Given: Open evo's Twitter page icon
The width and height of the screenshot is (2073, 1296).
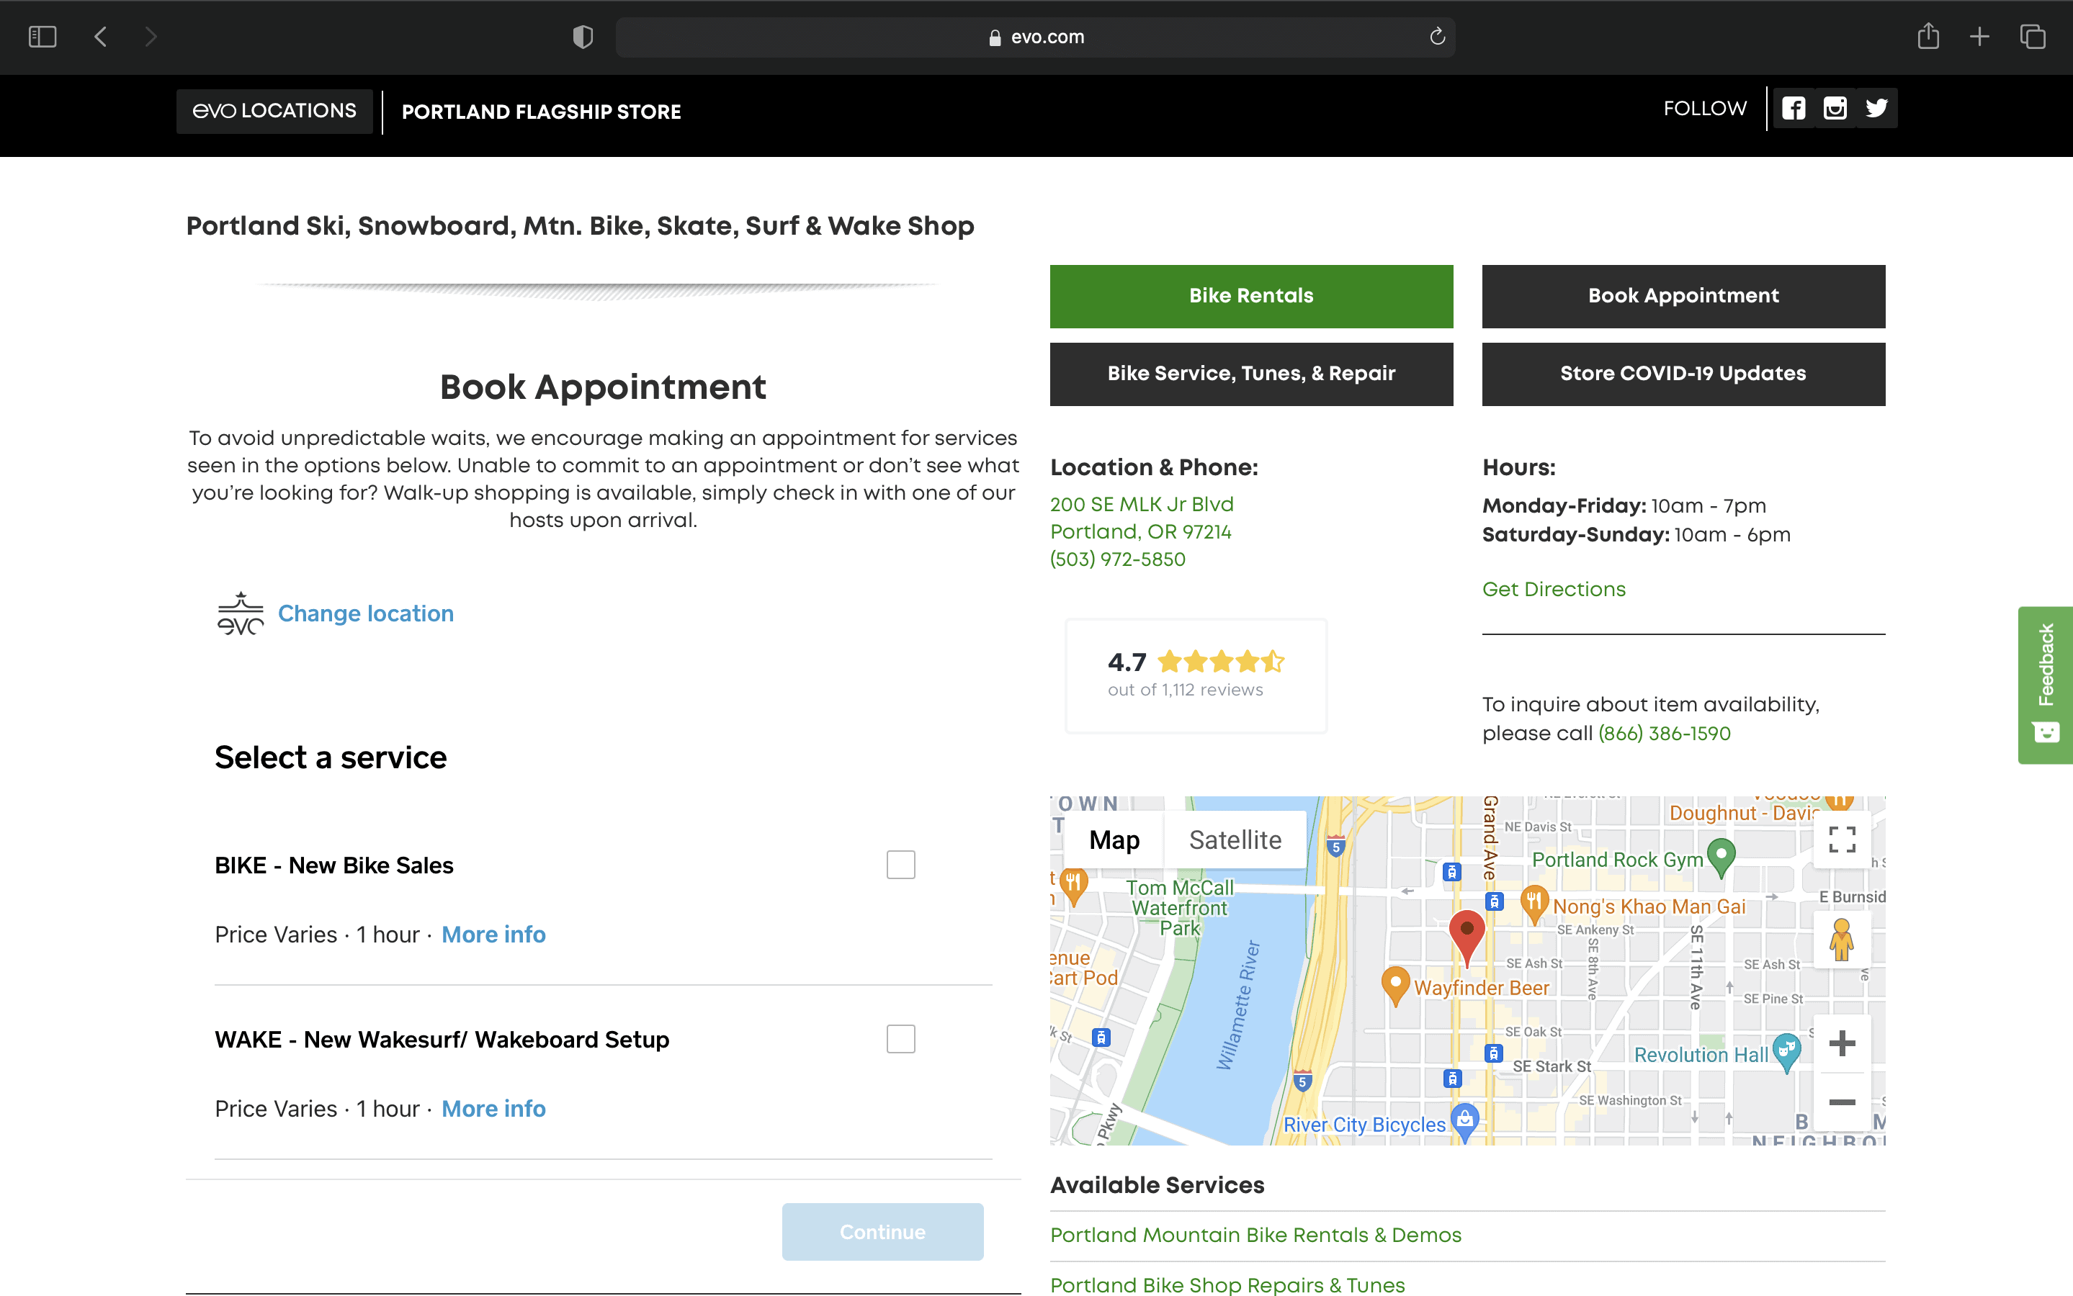Looking at the screenshot, I should coord(1876,108).
